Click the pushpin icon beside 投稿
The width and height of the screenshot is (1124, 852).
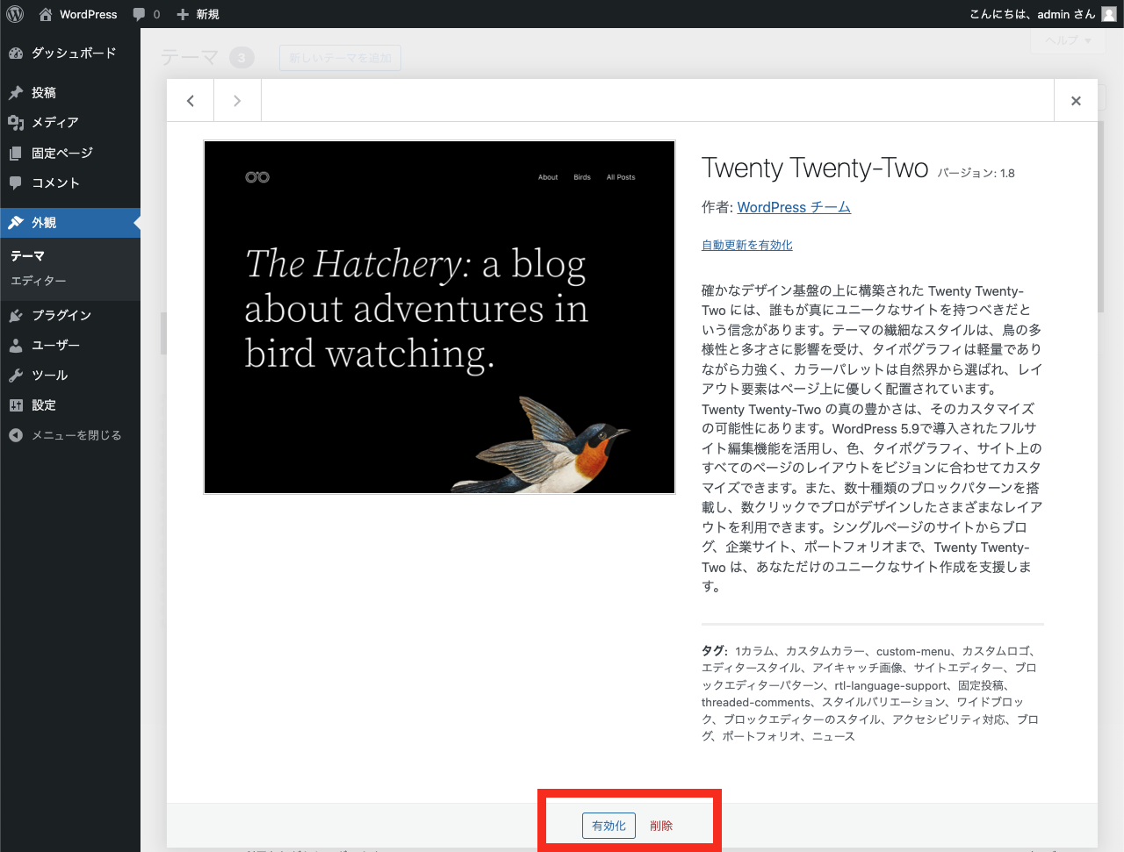click(x=16, y=92)
